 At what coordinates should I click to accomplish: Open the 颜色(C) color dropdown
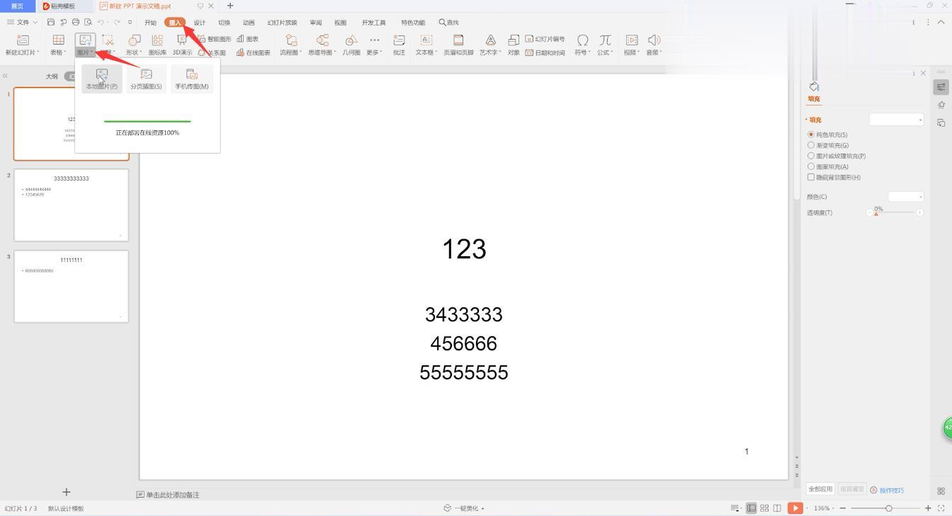(906, 196)
